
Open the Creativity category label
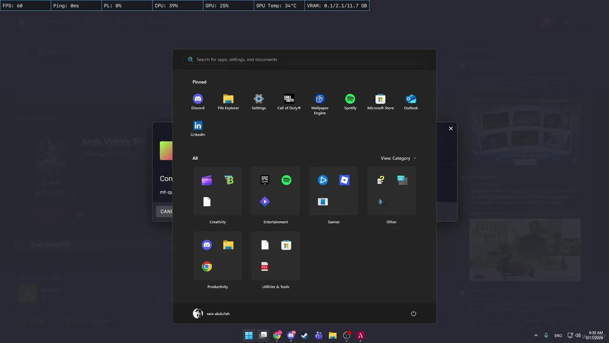tap(217, 222)
